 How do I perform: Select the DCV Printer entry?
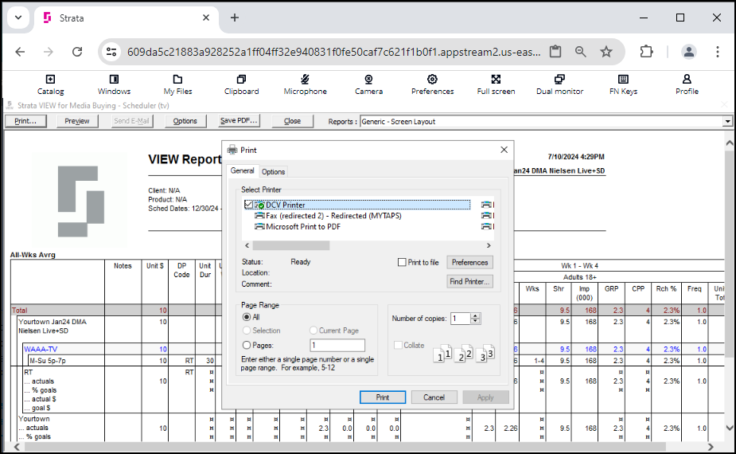click(357, 205)
